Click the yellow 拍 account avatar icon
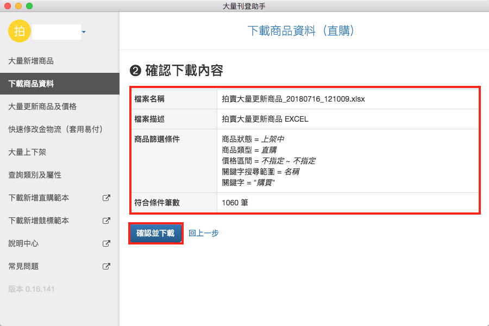 point(20,31)
